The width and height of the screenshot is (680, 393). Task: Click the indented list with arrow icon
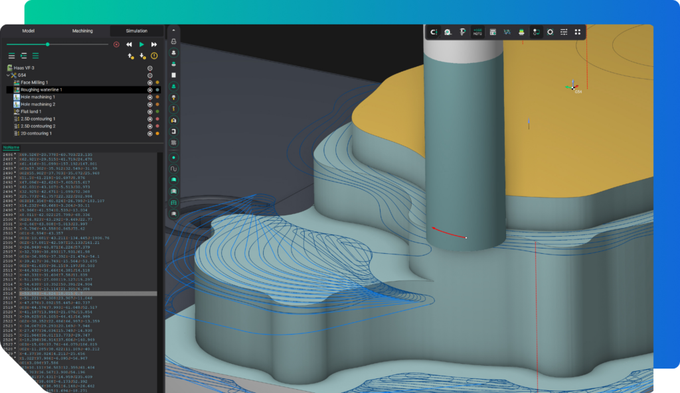click(x=24, y=56)
